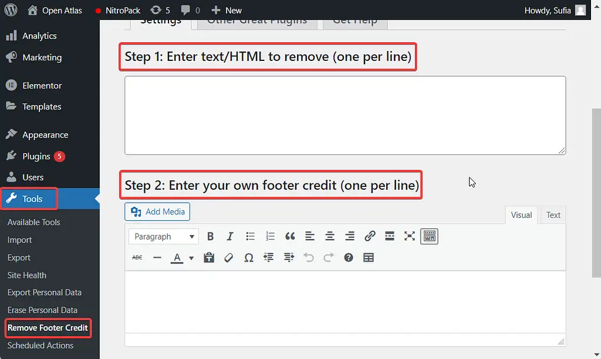Expand the text color picker arrow

pos(191,258)
